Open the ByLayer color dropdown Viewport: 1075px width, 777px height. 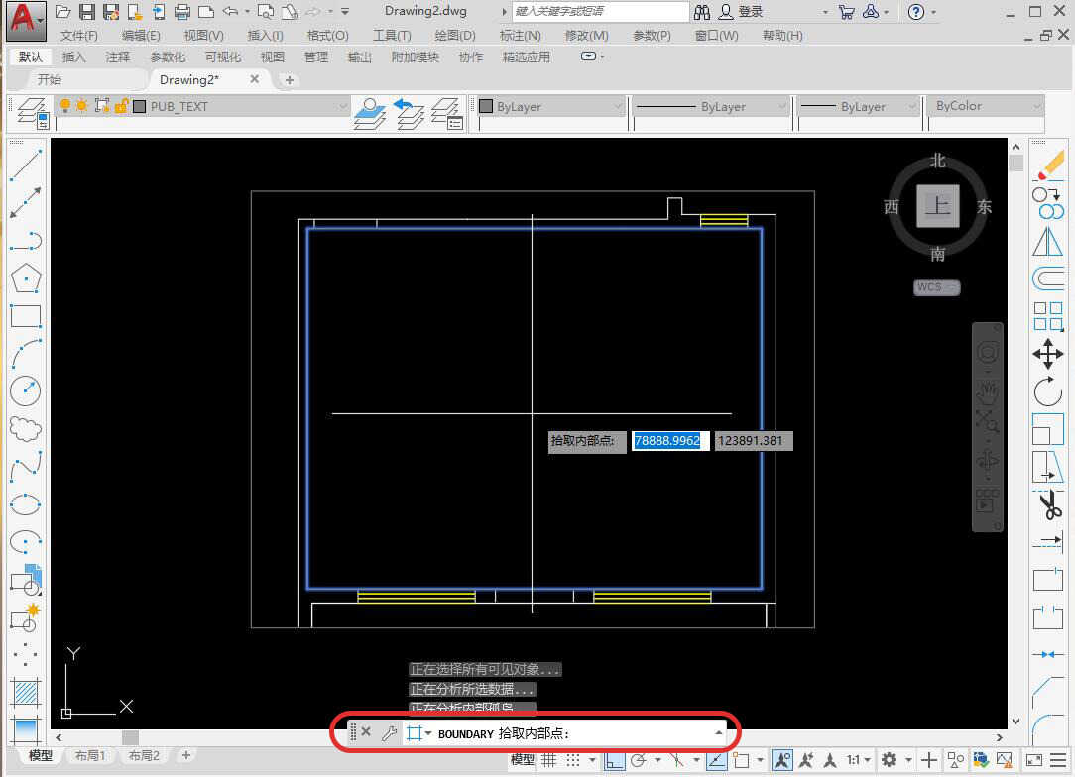click(x=617, y=106)
